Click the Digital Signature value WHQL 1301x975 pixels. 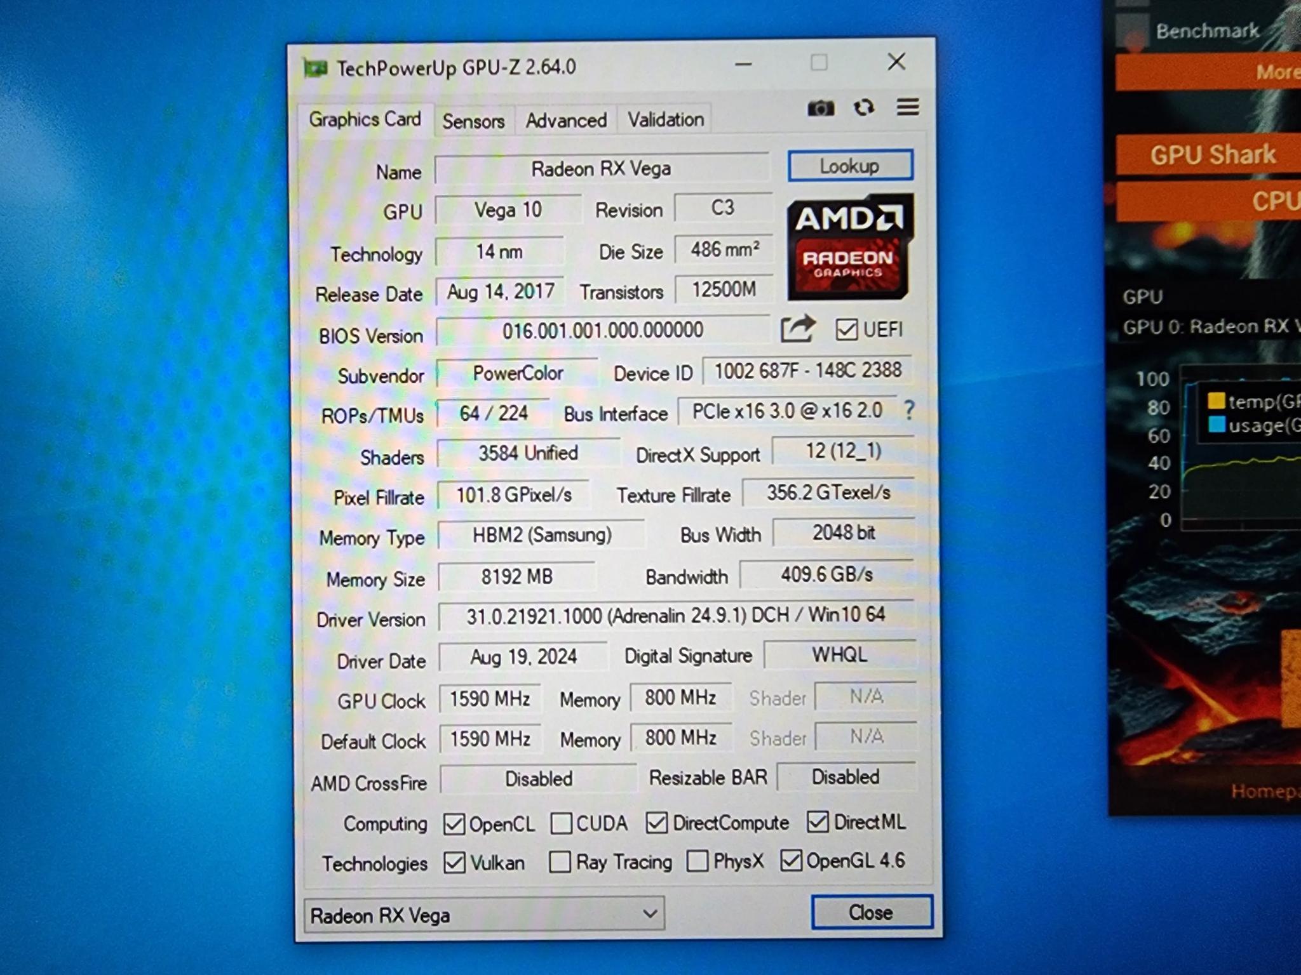[x=840, y=654]
